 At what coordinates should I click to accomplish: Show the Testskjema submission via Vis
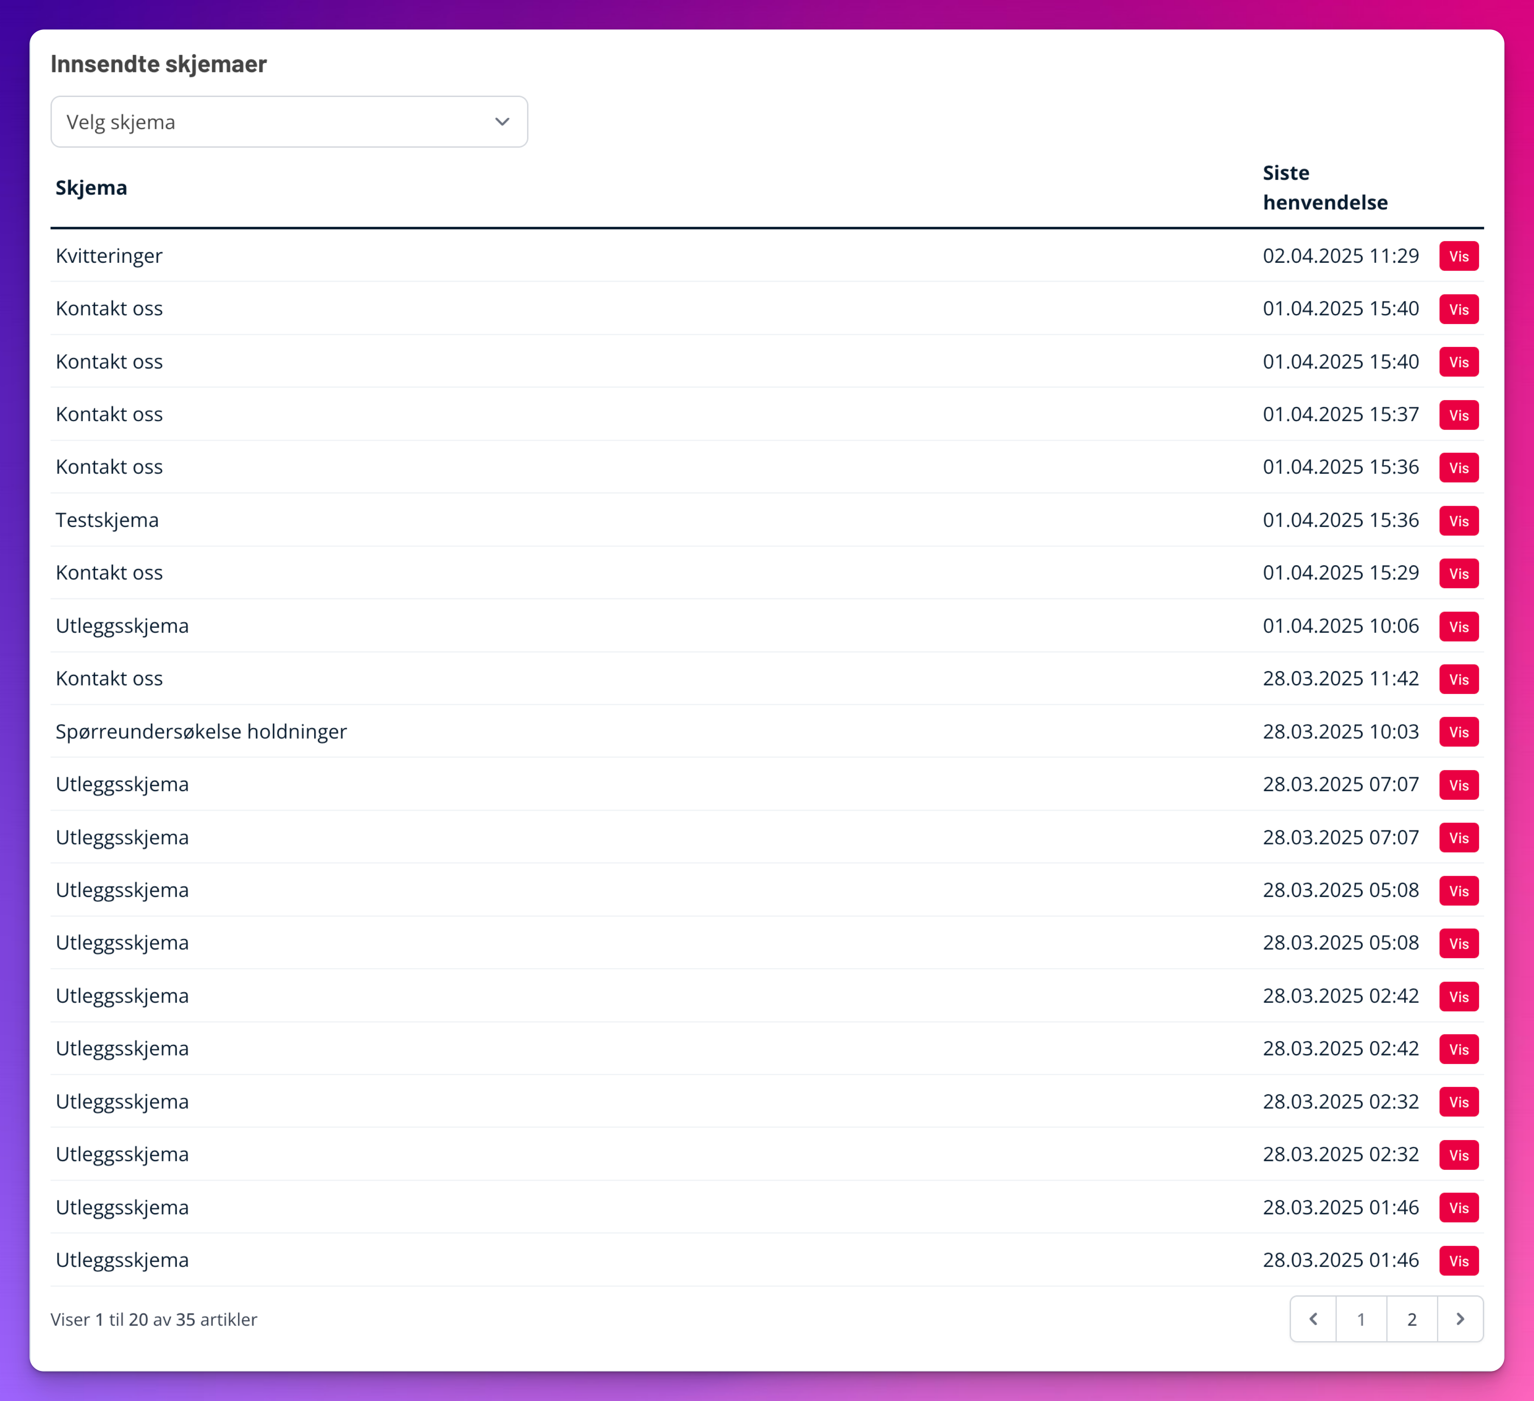[1458, 521]
